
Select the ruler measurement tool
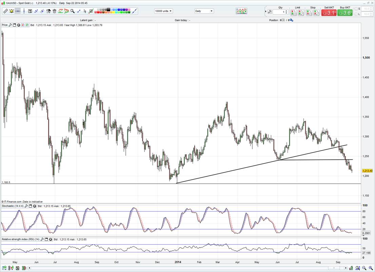coord(5,11)
